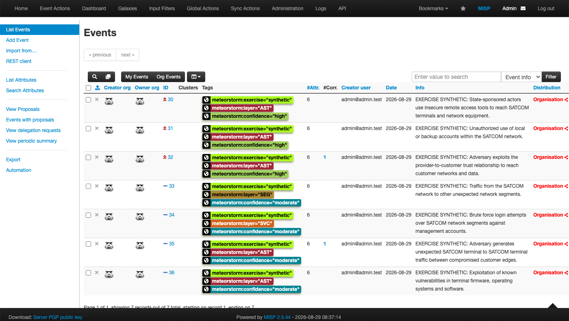
Task: Click the globe icon on event 30 synthetic tag
Action: tap(206, 100)
